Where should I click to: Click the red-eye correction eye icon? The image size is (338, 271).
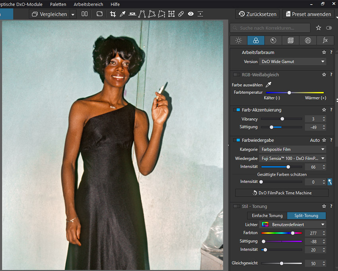tap(191, 14)
